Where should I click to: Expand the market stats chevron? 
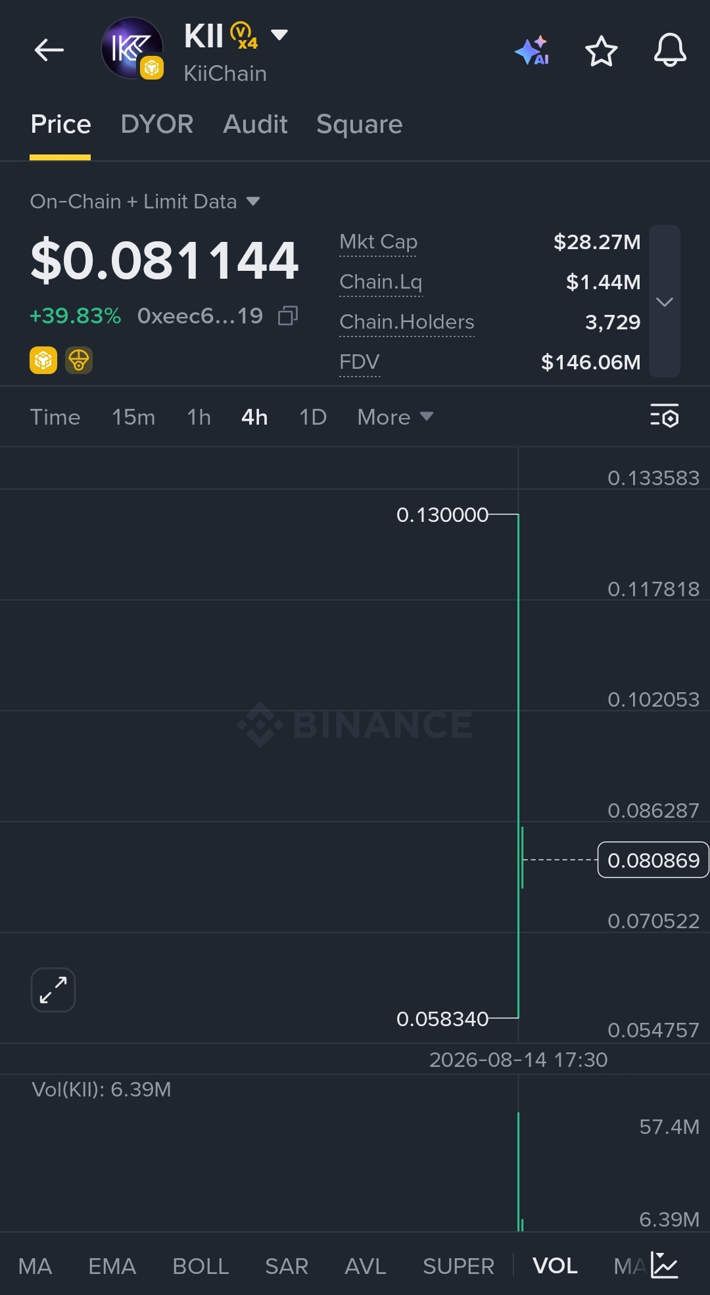pos(665,302)
